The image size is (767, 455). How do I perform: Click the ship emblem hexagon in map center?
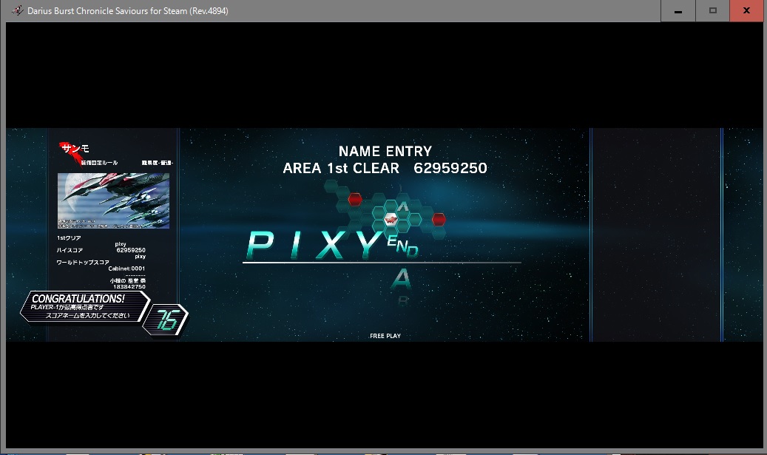[x=391, y=219]
